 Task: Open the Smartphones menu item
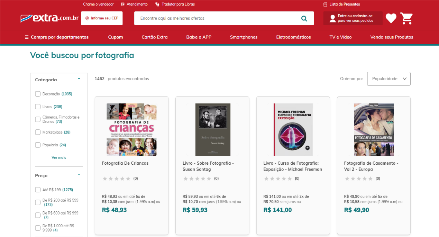tap(244, 37)
